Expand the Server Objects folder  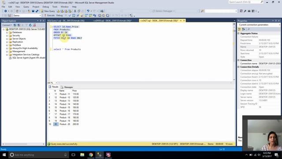coord(7,39)
